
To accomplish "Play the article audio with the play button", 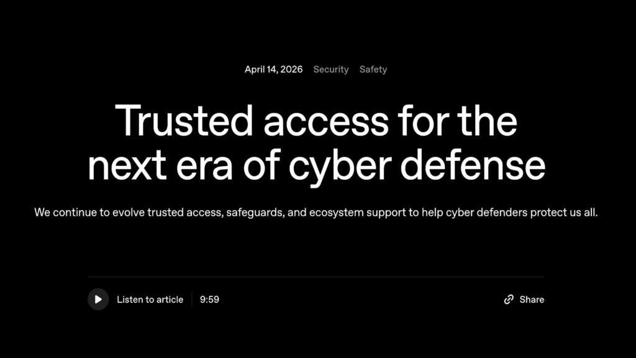I will point(98,300).
